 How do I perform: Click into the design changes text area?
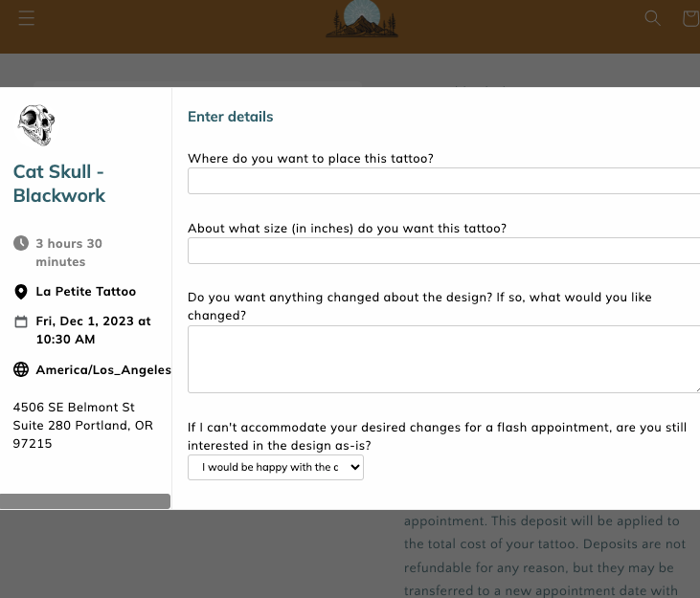point(443,359)
